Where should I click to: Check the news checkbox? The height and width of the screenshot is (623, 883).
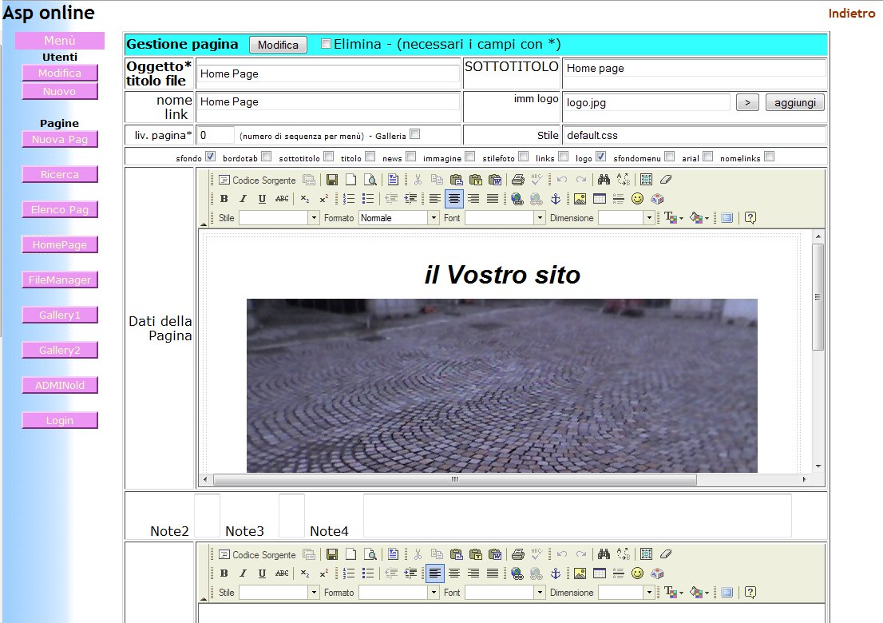pos(411,157)
